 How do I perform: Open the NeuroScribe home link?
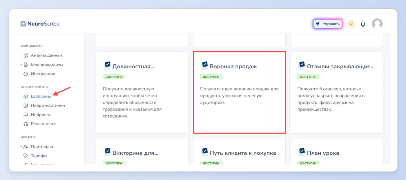coord(40,24)
